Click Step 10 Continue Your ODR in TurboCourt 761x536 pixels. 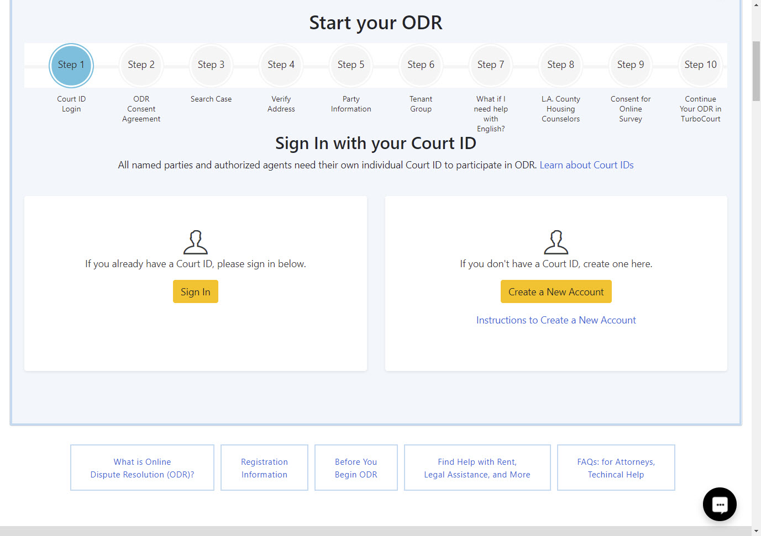[700, 65]
